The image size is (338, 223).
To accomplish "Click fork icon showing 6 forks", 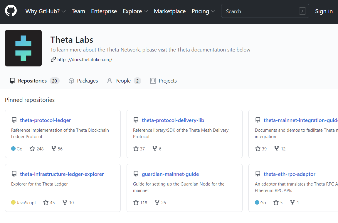I will pos(154,149).
